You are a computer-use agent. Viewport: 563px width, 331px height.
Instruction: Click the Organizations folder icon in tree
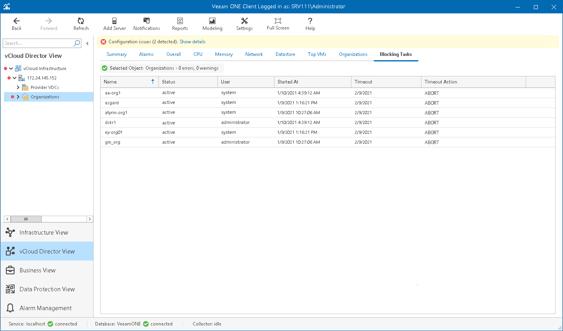click(25, 97)
